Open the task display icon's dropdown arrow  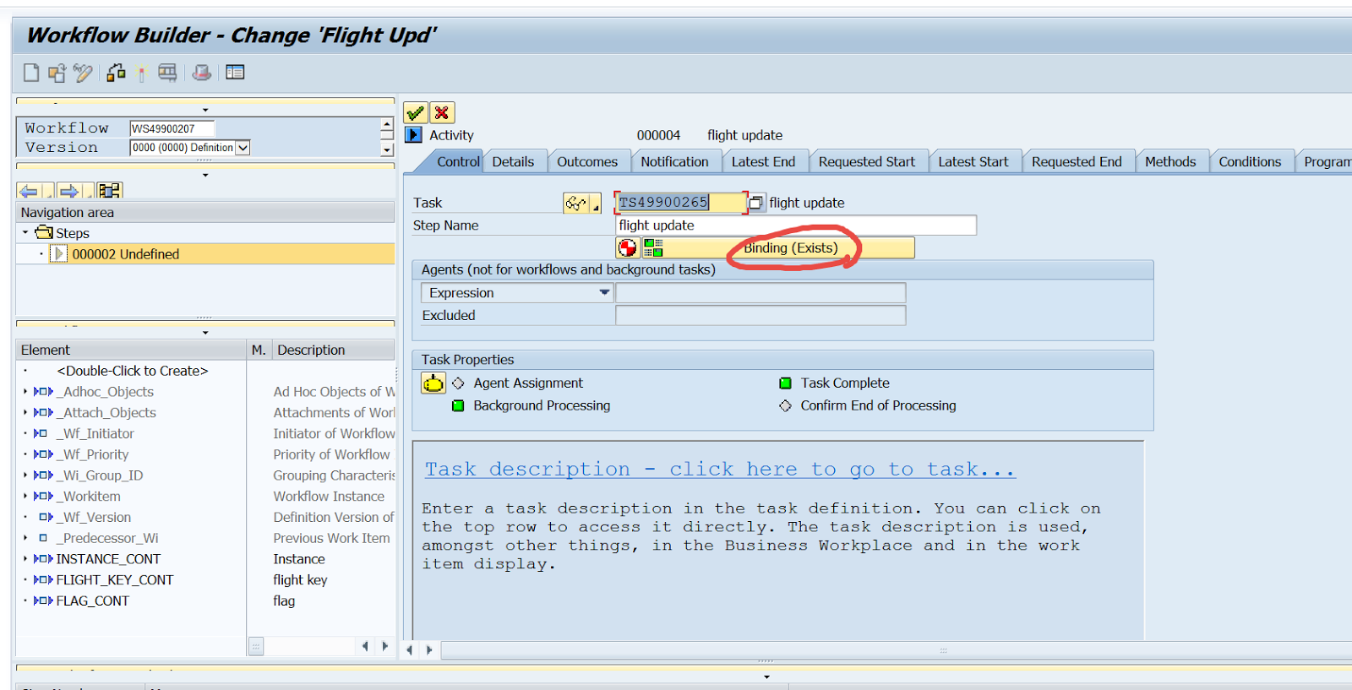tap(596, 204)
